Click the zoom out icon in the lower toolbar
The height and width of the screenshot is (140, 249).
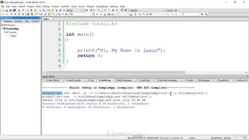[171, 14]
